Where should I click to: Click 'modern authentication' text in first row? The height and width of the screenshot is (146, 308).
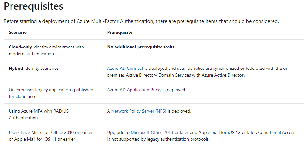[x=31, y=54]
